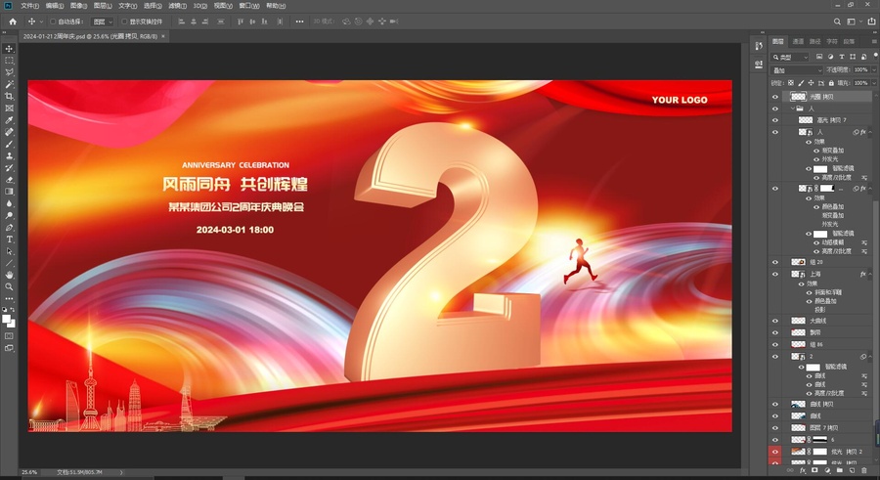Switch to the 字符 panel tab
880x480 pixels.
tap(832, 41)
